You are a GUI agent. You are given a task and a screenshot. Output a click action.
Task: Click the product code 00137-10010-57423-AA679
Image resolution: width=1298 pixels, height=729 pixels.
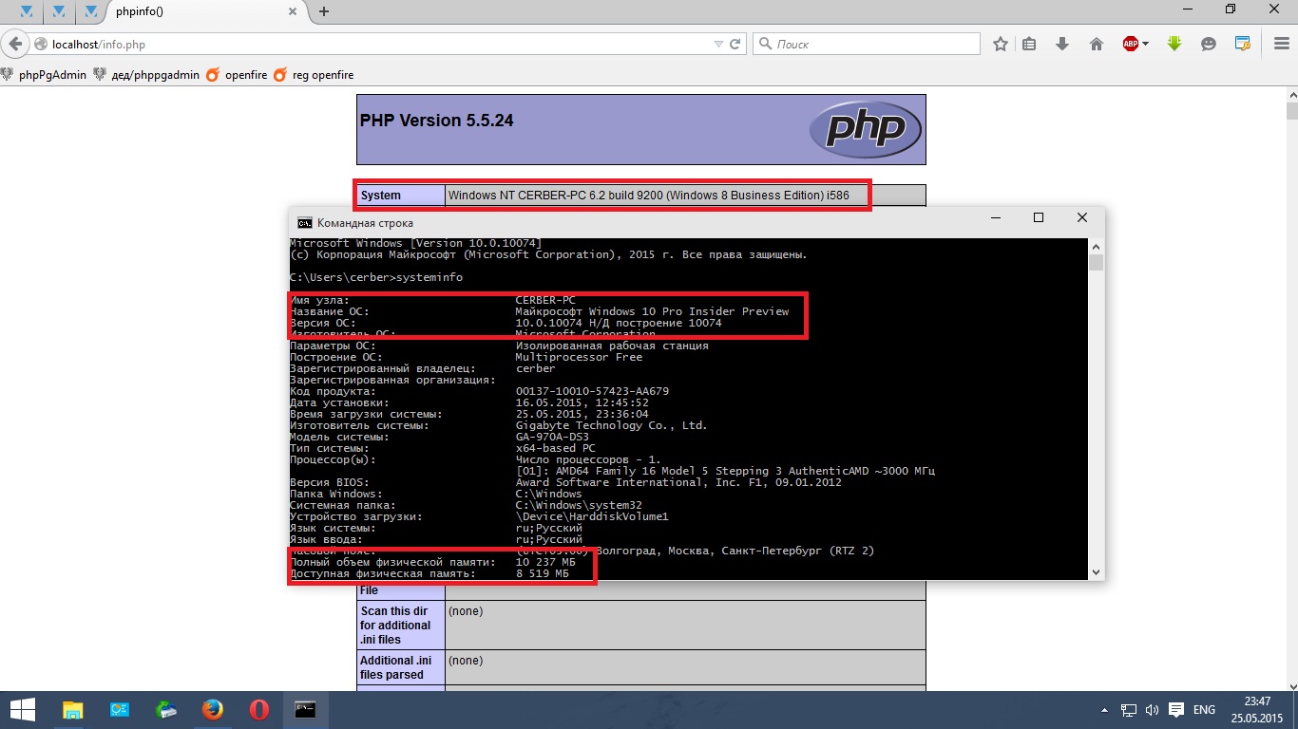[x=592, y=391]
